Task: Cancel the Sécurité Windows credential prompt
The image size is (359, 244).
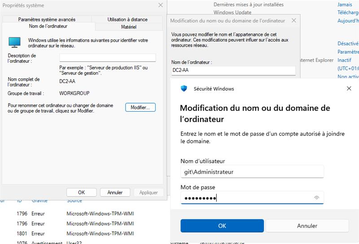Action: pyautogui.click(x=307, y=226)
